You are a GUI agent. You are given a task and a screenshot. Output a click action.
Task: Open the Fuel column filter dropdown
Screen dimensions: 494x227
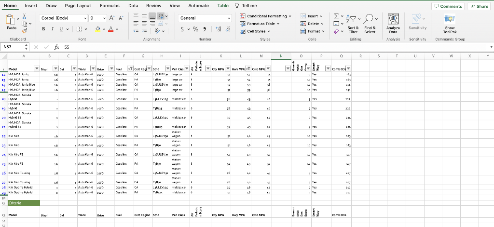pyautogui.click(x=130, y=68)
